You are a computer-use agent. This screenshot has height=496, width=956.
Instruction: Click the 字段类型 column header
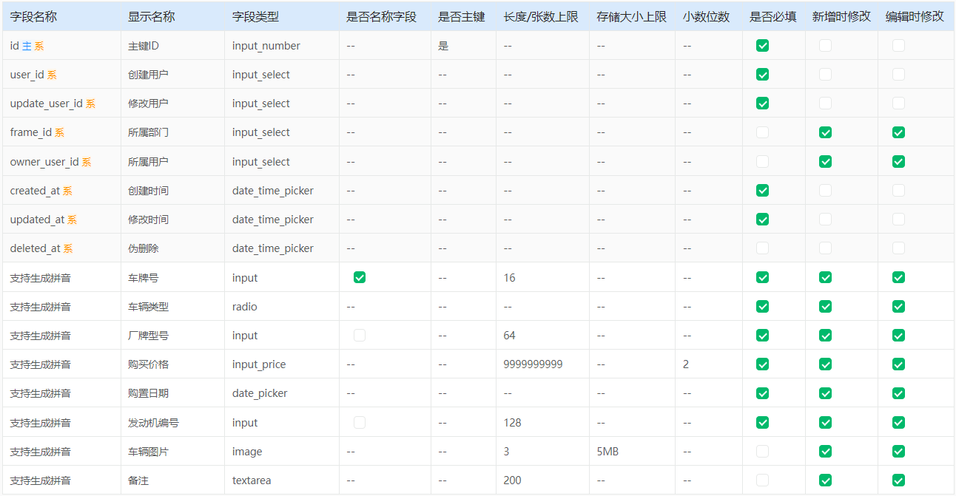point(255,16)
